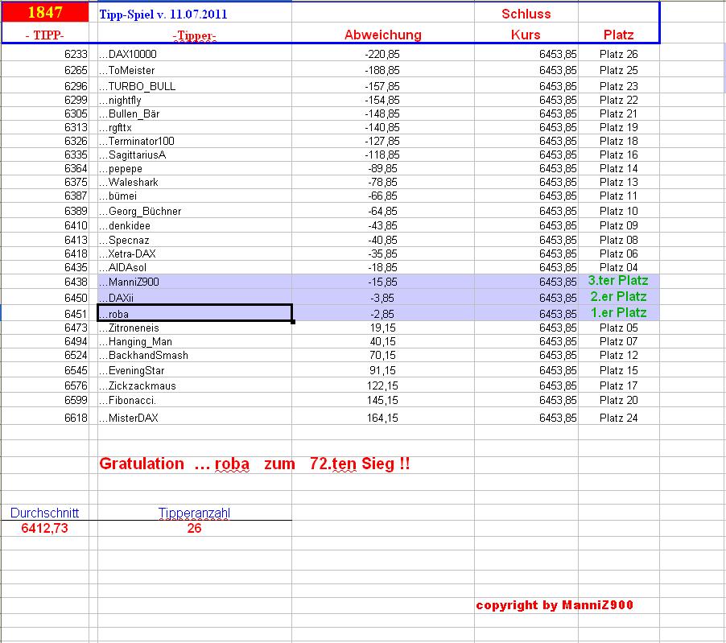This screenshot has height=643, width=726.
Task: Click the deviation cell -18,85
Action: click(382, 267)
